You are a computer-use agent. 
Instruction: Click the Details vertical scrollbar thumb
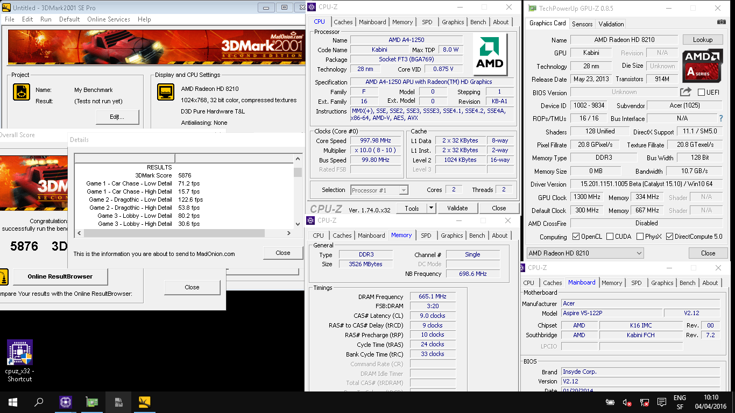[x=298, y=172]
